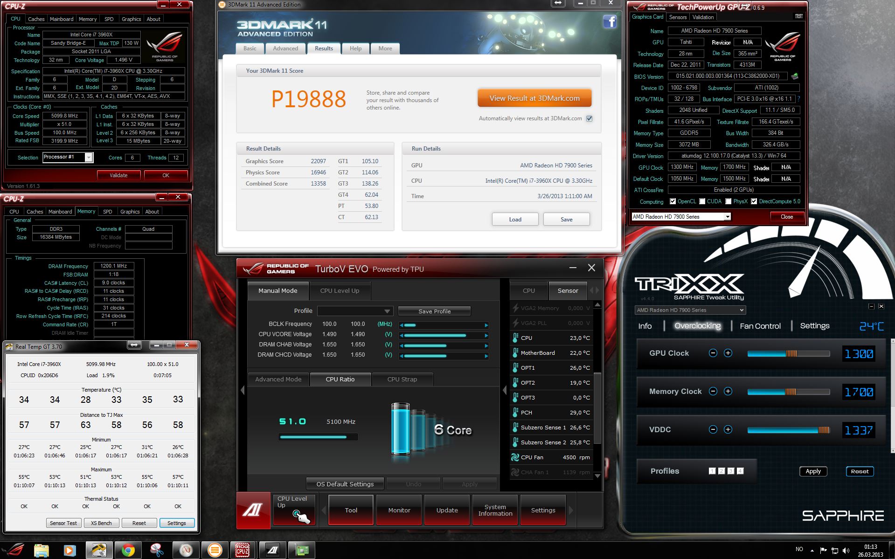Viewport: 895px width, 559px height.
Task: Click the left arrow next to the Tool button
Action: tap(324, 511)
